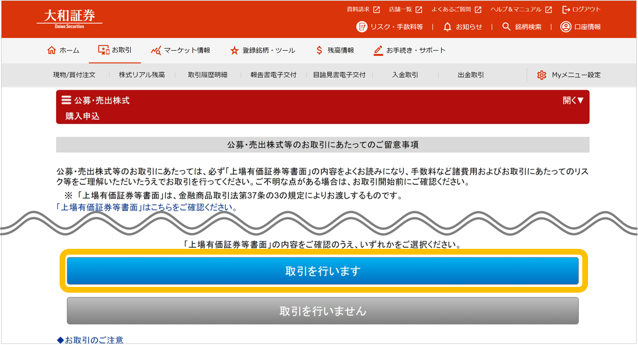Click the hamburger icon beside 公募・売出株式
This screenshot has width=638, height=345.
point(66,100)
